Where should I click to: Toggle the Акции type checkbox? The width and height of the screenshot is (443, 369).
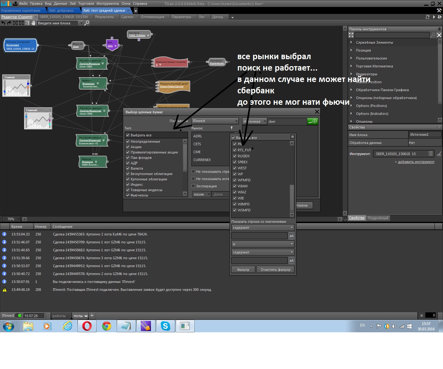128,147
